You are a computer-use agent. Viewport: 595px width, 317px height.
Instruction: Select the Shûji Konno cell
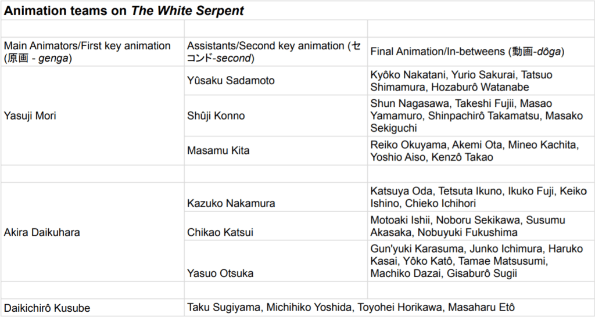tap(216, 116)
